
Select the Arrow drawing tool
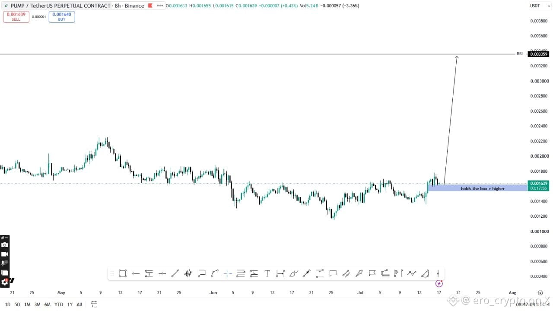(306, 273)
